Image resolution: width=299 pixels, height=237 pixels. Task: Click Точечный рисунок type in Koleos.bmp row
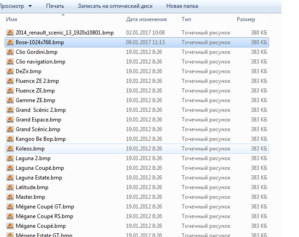[x=206, y=149]
